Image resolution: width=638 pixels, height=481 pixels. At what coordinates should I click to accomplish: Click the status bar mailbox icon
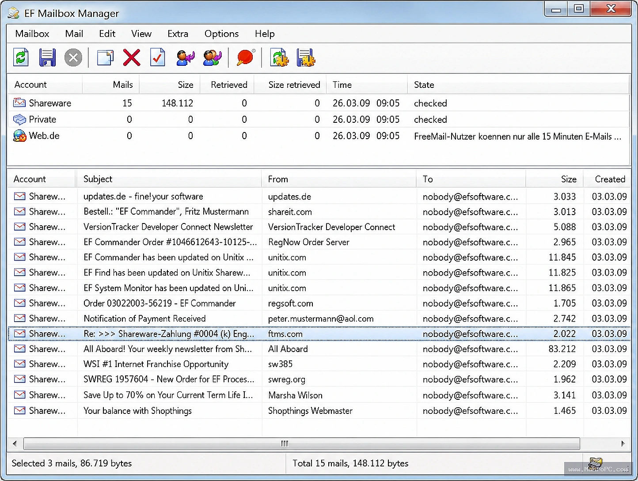[x=596, y=463]
